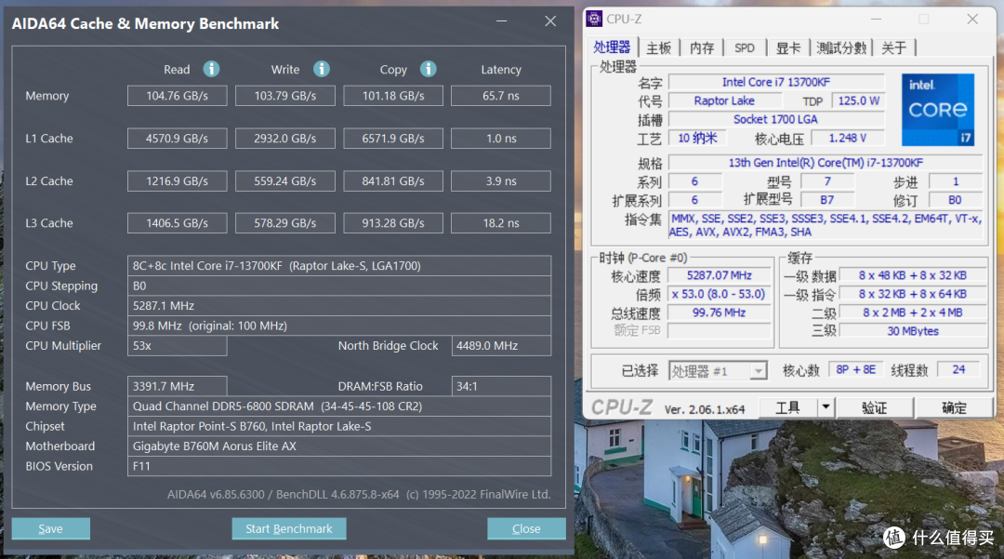
Task: Click the Read info icon in AIDA64
Action: click(x=211, y=69)
